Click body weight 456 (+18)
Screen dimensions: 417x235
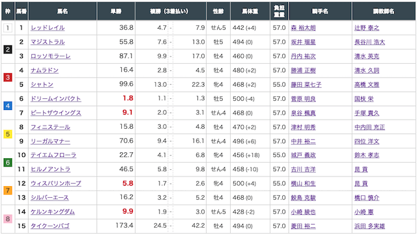tap(246, 155)
